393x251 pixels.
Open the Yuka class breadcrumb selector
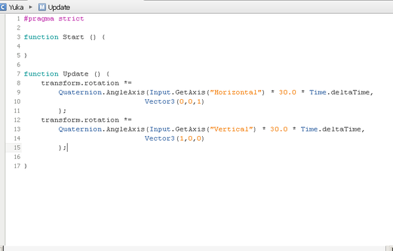coord(16,7)
